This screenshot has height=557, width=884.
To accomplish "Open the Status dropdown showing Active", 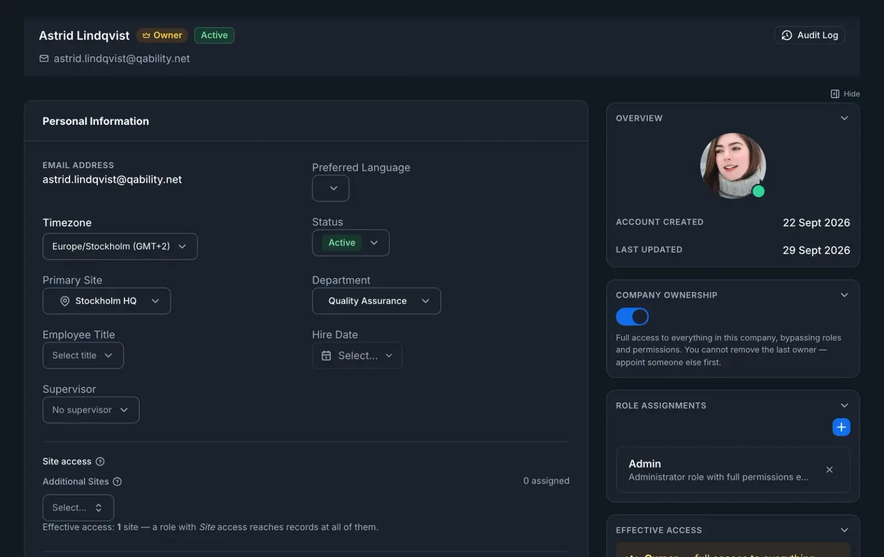I will tap(350, 243).
